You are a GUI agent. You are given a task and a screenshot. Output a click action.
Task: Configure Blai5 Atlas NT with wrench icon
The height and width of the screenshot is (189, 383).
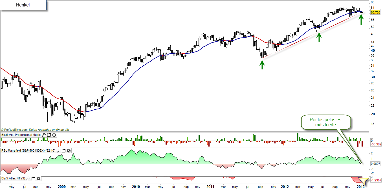click(x=28, y=179)
